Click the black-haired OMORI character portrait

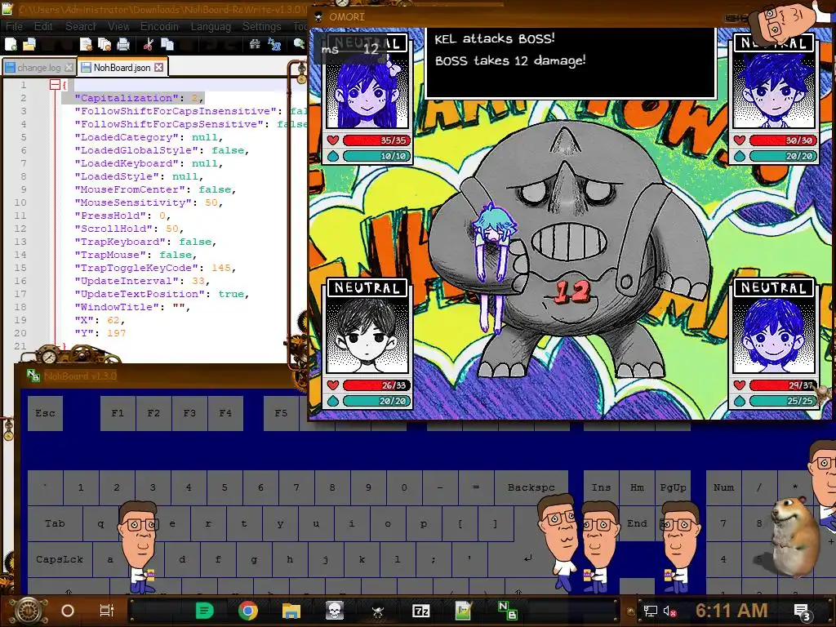367,336
